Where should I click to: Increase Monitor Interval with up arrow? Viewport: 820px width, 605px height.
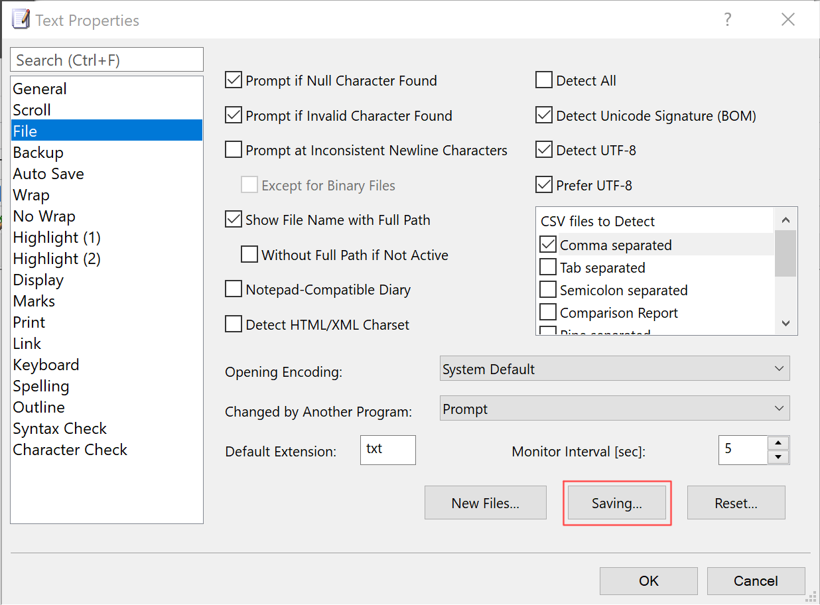[778, 443]
